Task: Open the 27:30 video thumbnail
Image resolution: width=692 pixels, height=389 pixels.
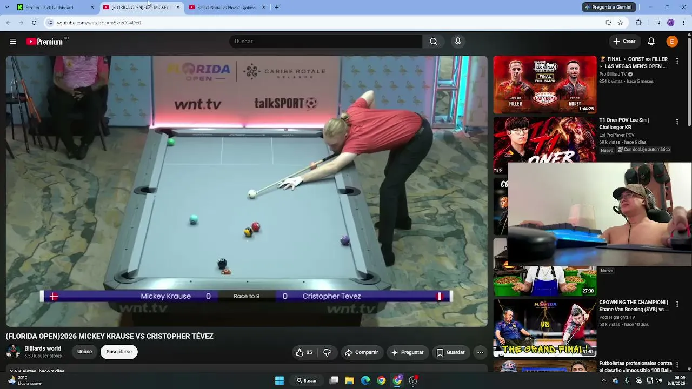Action: click(x=545, y=280)
